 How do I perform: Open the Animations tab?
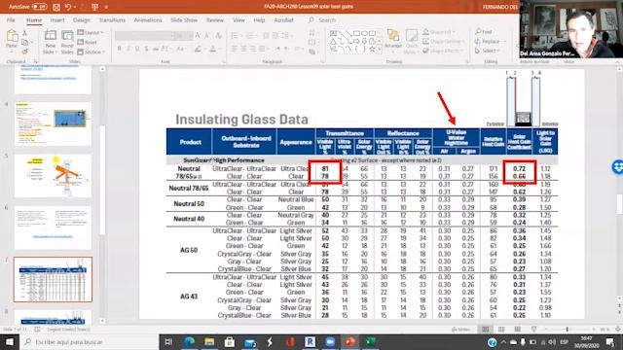(x=148, y=19)
